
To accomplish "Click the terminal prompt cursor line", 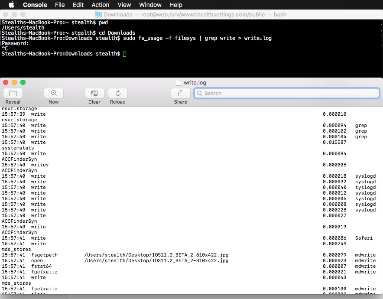I will point(124,54).
